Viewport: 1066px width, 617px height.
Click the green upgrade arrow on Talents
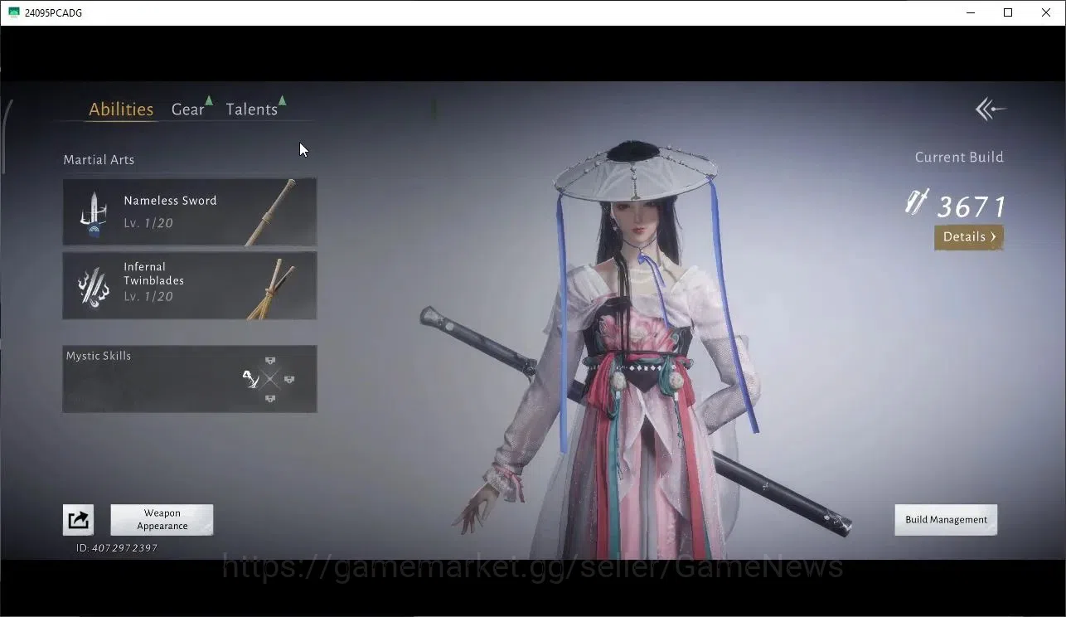coord(282,100)
